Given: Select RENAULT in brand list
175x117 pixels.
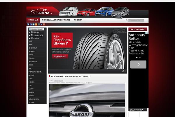Looking at the screenshot, I should click(x=32, y=51).
